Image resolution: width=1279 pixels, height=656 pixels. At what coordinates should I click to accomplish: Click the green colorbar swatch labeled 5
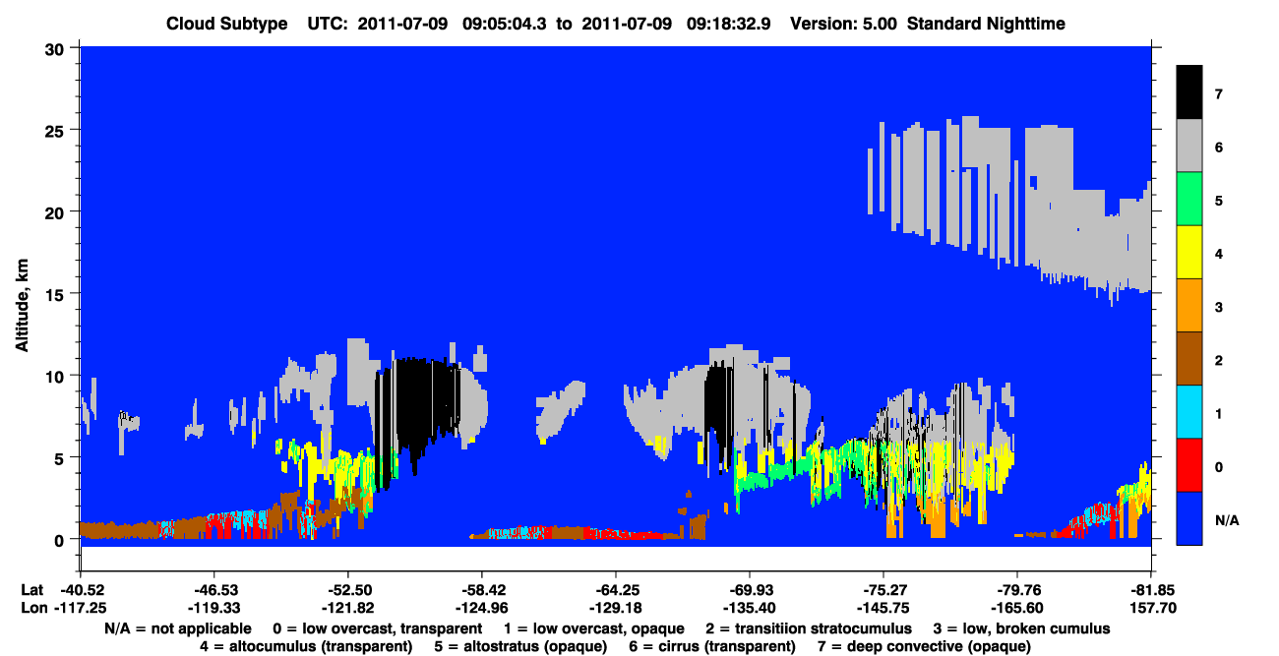1189,200
